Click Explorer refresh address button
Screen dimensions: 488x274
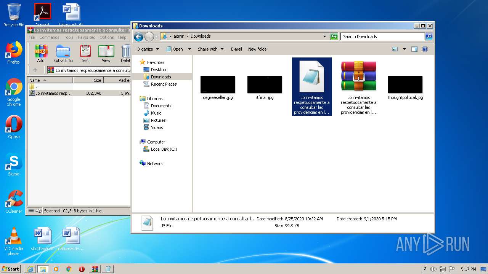click(x=334, y=37)
